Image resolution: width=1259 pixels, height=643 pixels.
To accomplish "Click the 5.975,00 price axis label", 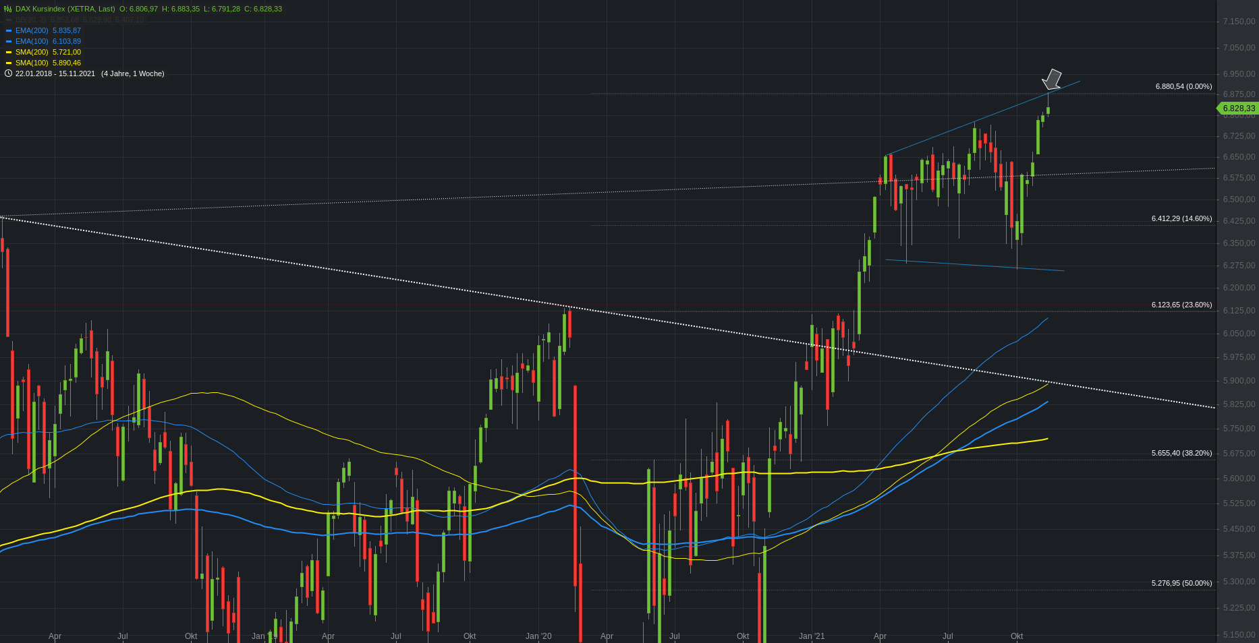I will point(1239,357).
